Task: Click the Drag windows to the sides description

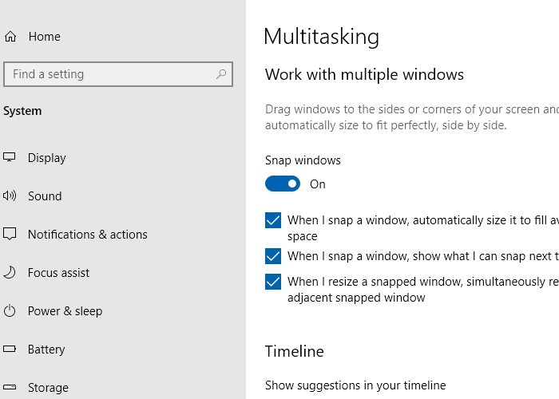Action: tap(412, 117)
